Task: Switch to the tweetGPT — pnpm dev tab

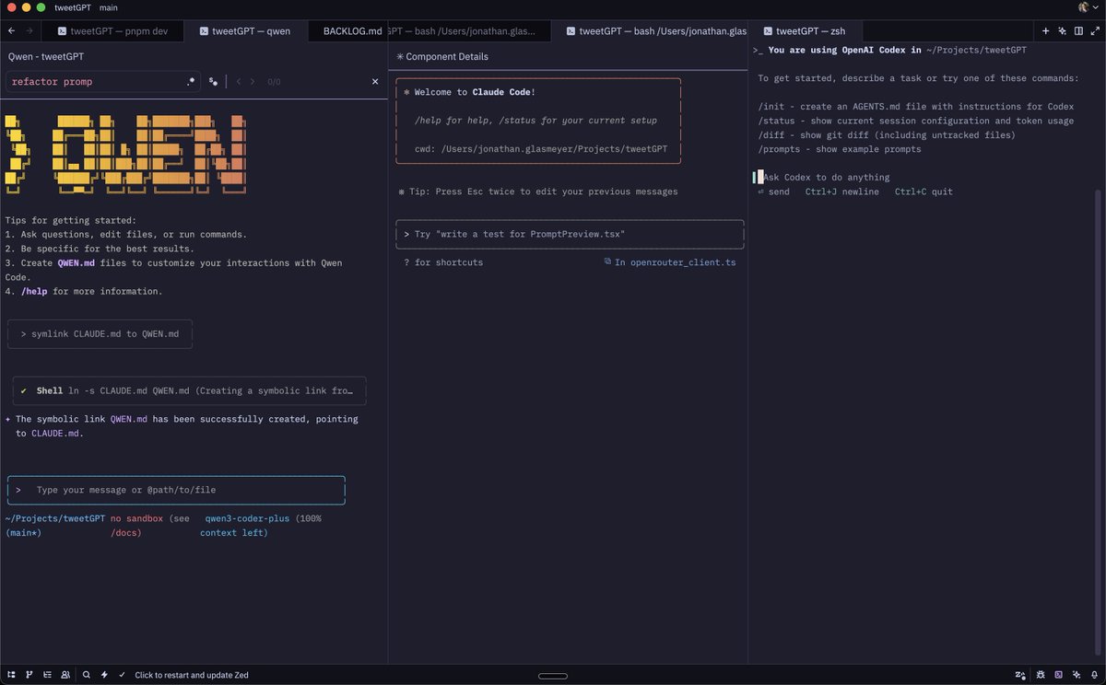Action: coord(112,30)
